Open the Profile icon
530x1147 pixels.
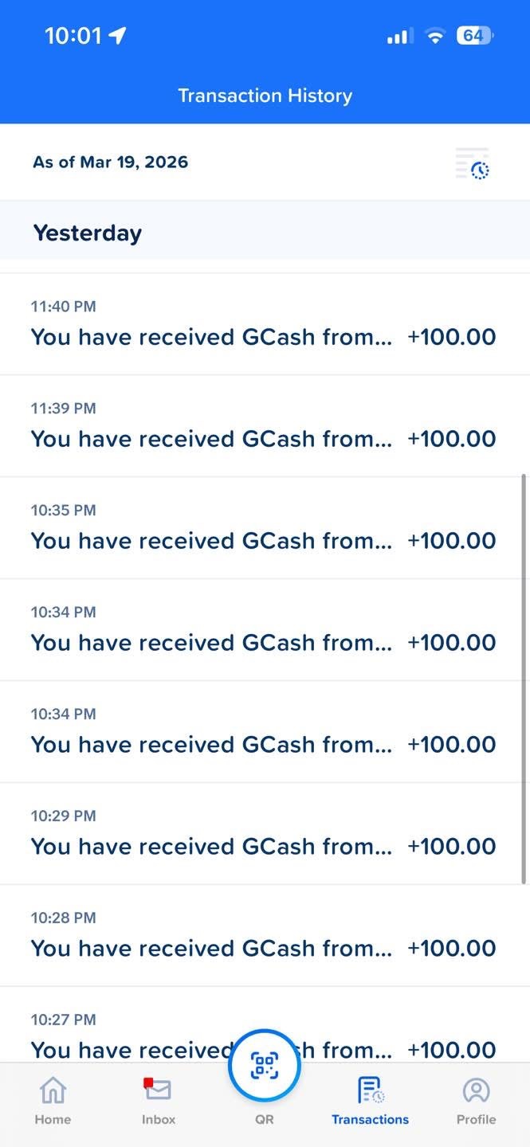[x=476, y=1090]
